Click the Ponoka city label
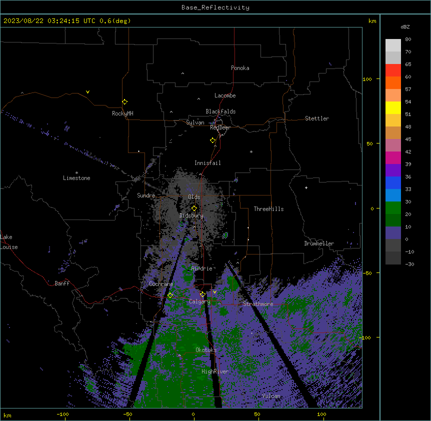 (240, 68)
